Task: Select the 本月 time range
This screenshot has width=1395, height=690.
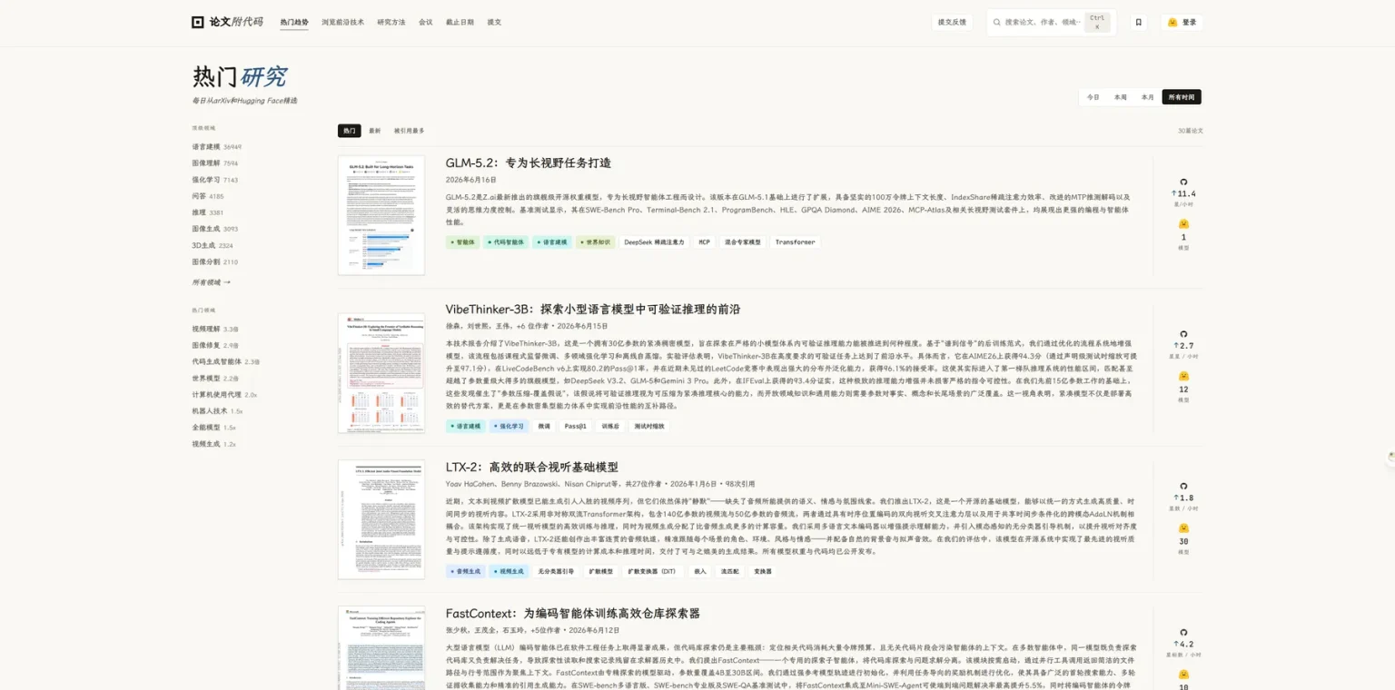Action: pyautogui.click(x=1148, y=97)
